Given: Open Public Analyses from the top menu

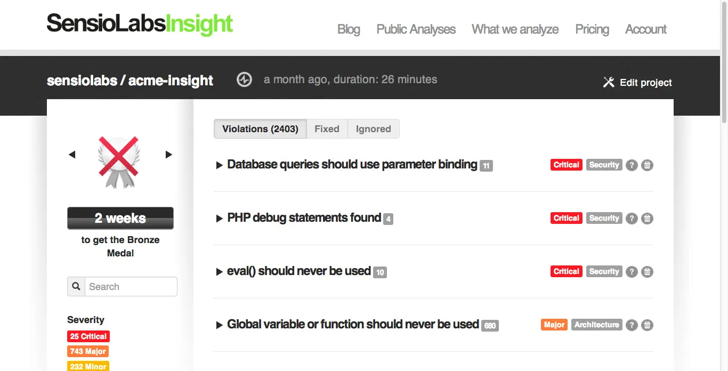Looking at the screenshot, I should pos(416,29).
